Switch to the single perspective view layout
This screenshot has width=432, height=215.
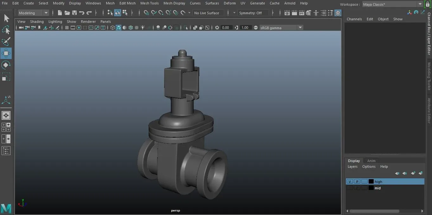[x=6, y=115]
